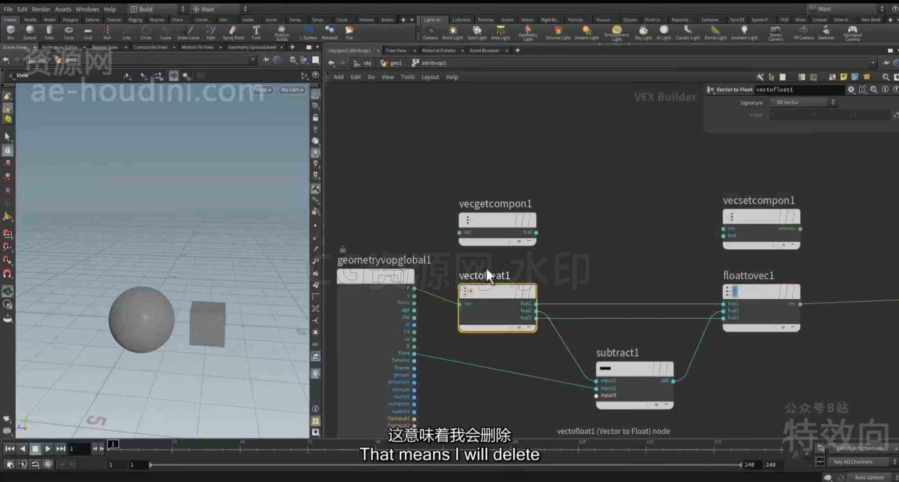This screenshot has height=482, width=899.
Task: Open the Persp viewport dropdown
Action: click(262, 90)
